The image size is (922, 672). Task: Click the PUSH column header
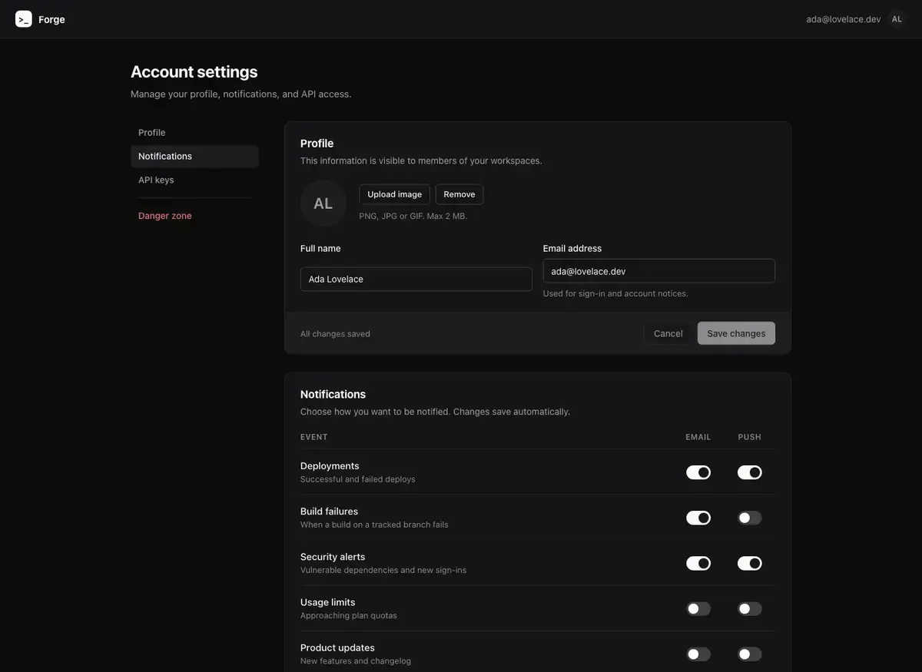pos(750,437)
